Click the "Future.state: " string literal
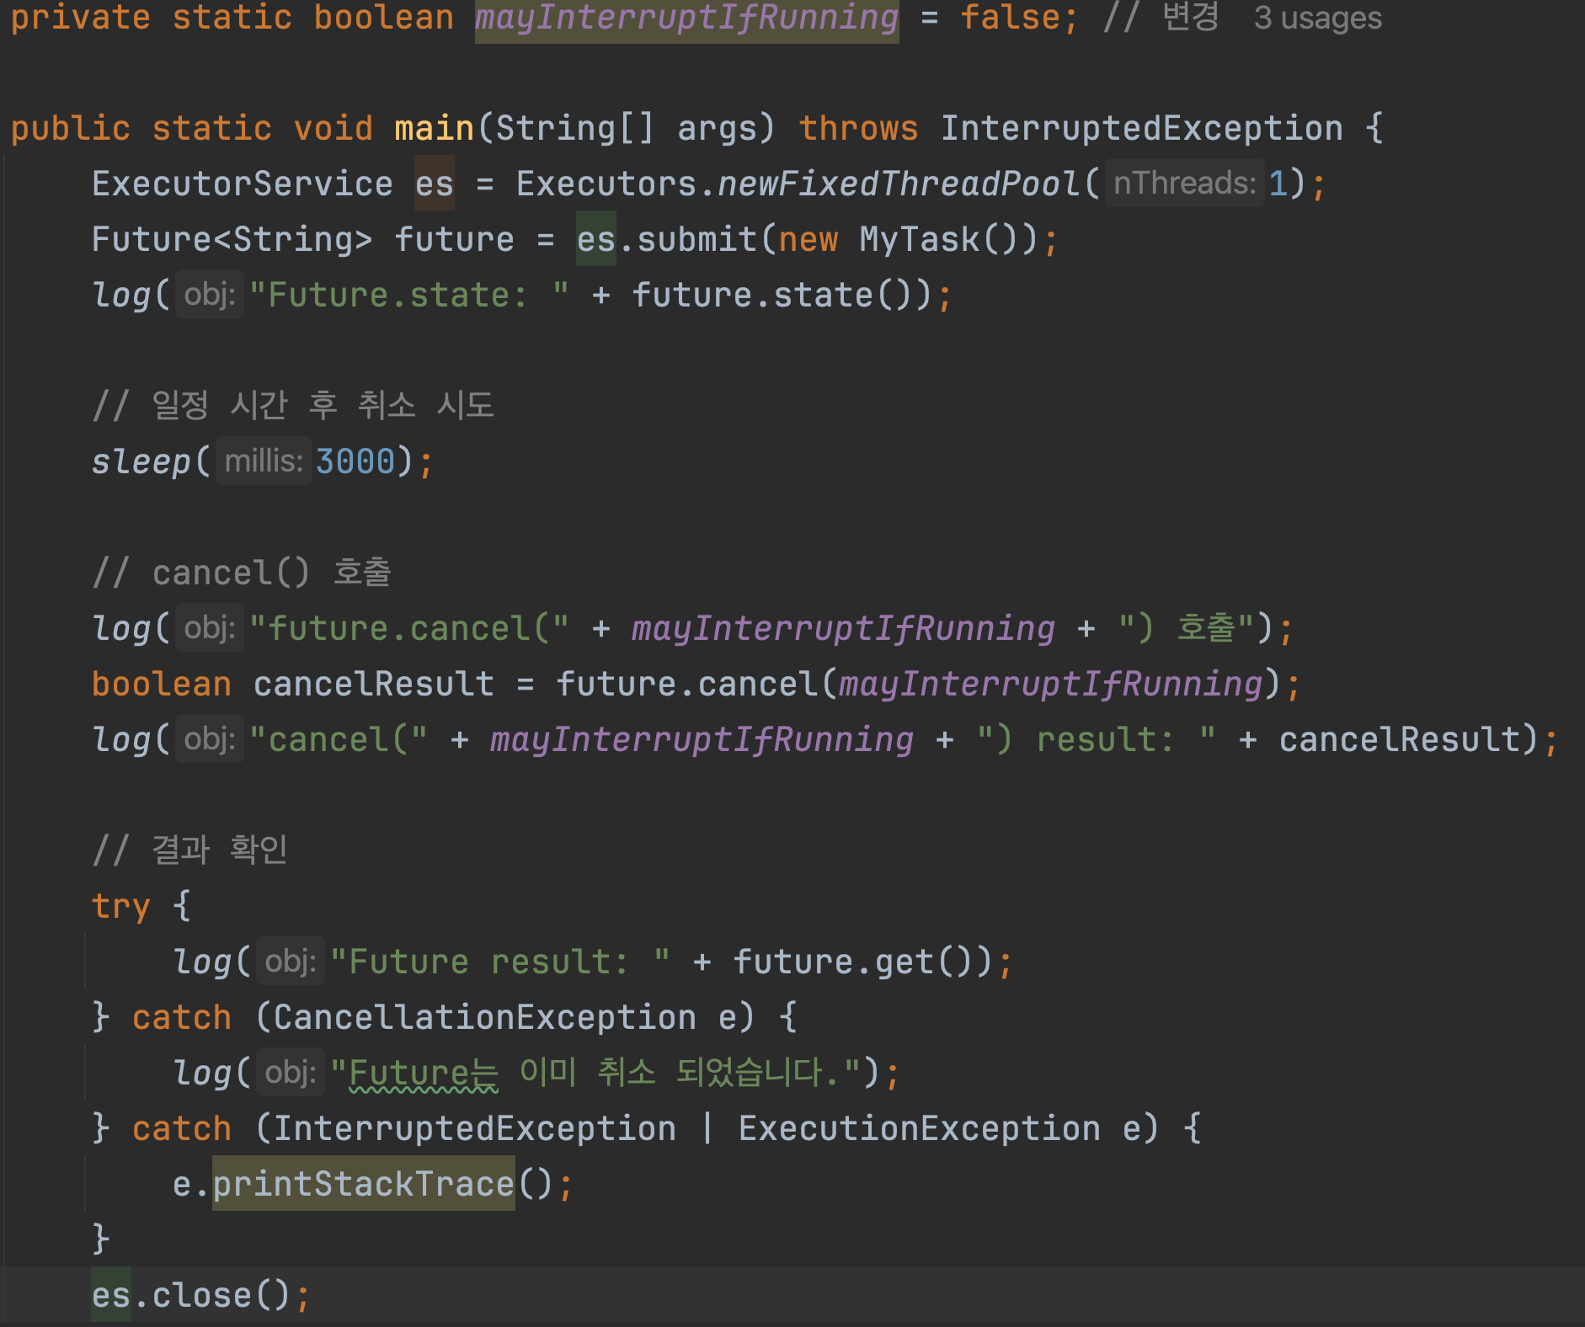The image size is (1585, 1327). 409,296
